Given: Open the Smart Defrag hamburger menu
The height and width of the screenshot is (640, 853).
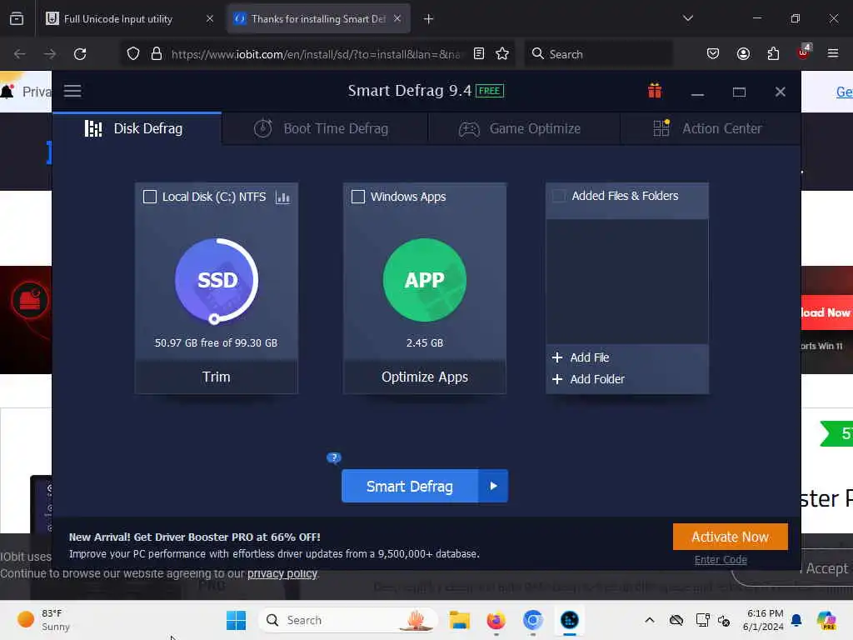Looking at the screenshot, I should (x=72, y=91).
